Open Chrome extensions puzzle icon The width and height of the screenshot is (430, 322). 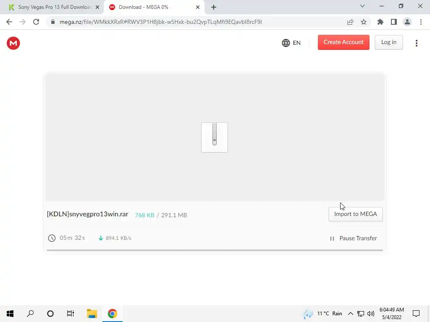(x=380, y=22)
